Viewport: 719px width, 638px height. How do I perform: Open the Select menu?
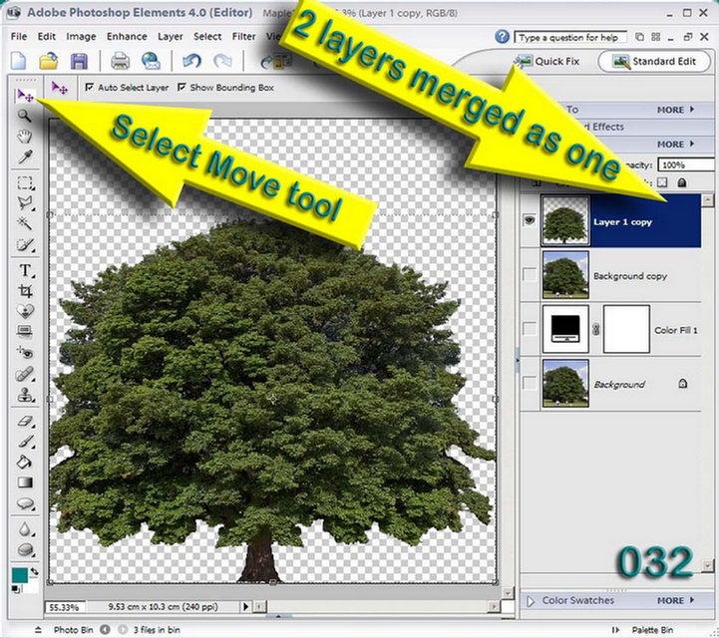pyautogui.click(x=207, y=36)
